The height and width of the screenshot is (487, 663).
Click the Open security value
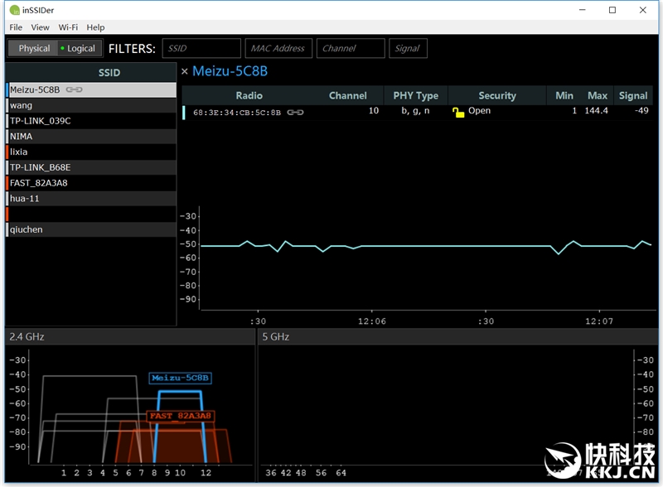click(480, 111)
